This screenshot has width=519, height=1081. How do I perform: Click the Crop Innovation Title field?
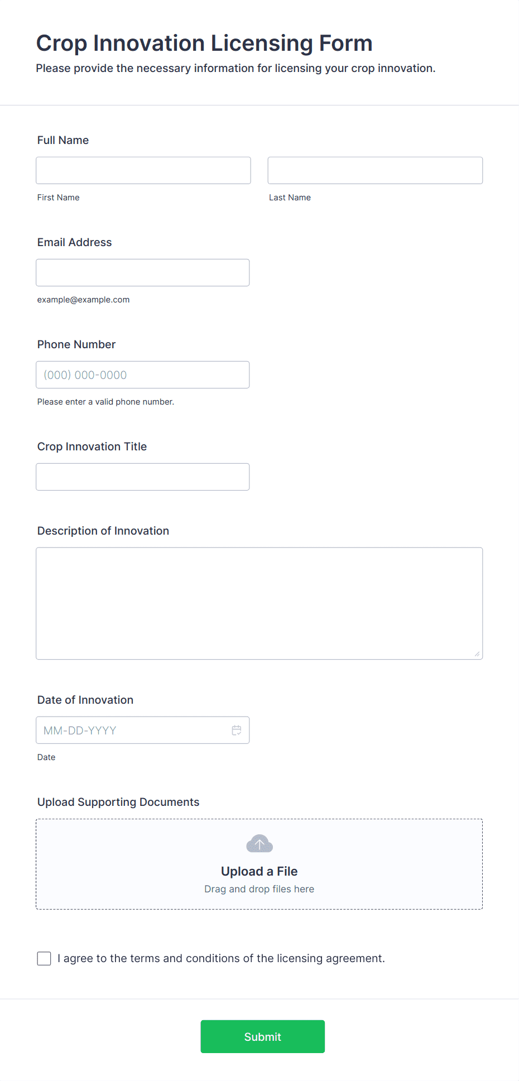(143, 477)
